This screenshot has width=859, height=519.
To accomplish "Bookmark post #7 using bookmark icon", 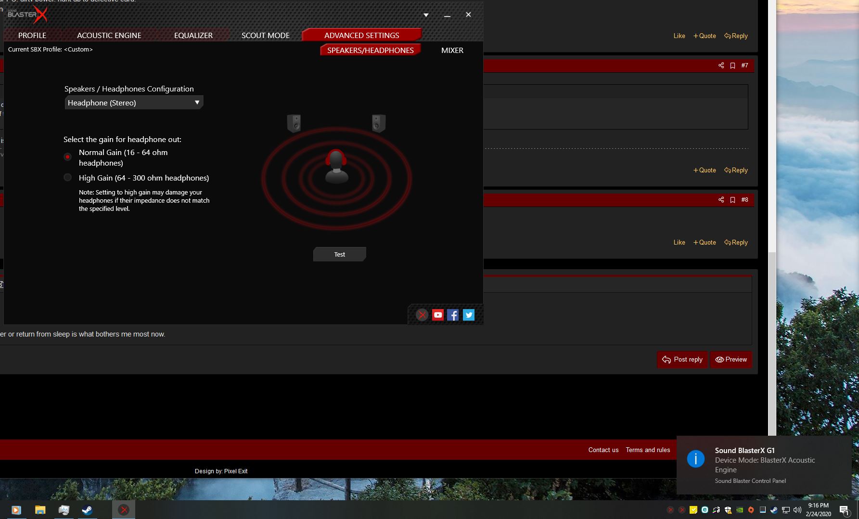I will pos(732,65).
